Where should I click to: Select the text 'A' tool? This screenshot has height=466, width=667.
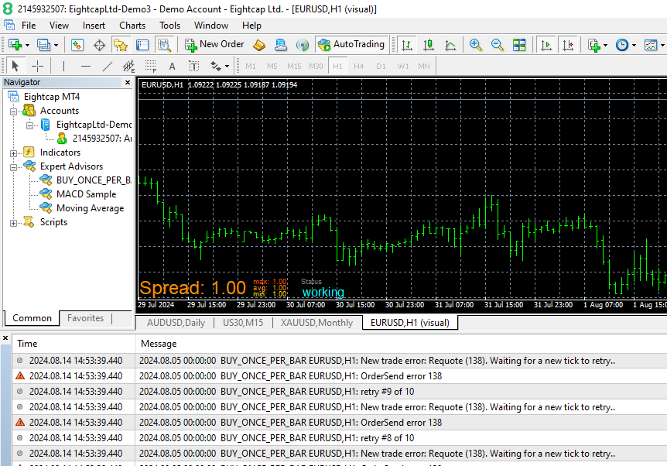click(x=172, y=66)
